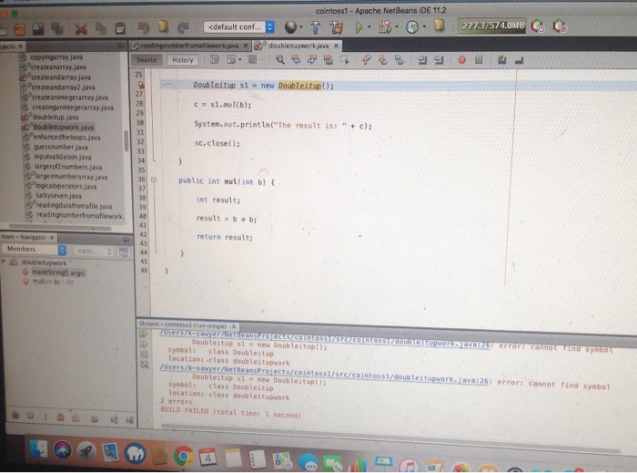Viewport: 637px width, 473px height.
Task: Click Start Macro Recording red circle
Action: coord(462,60)
